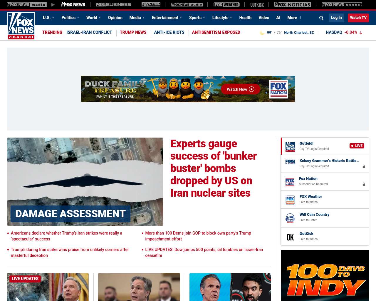Open FOX Weather free to watch
Viewport: 376px width, 301px height.
(325, 200)
